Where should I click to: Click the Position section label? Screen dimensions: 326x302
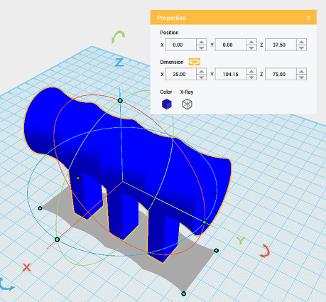(169, 33)
